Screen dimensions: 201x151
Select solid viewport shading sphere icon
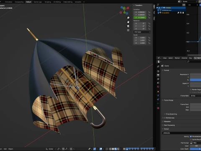(113, 149)
